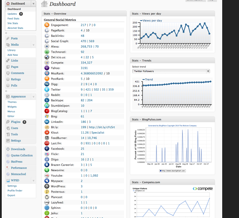Click the Posterous icon
This screenshot has height=218, width=239.
(x=47, y=192)
